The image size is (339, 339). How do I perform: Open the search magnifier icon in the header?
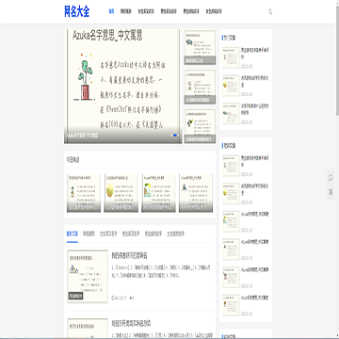tap(270, 12)
